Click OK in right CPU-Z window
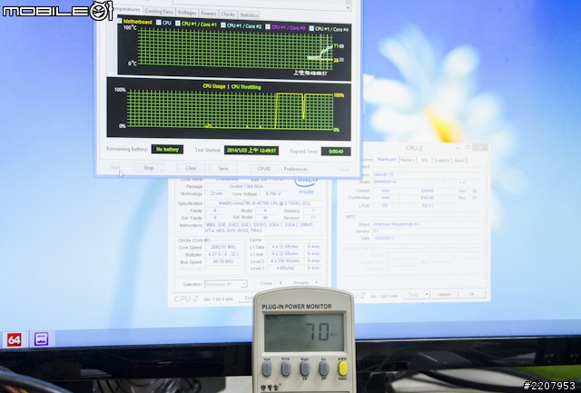The width and height of the screenshot is (581, 393). 472,294
